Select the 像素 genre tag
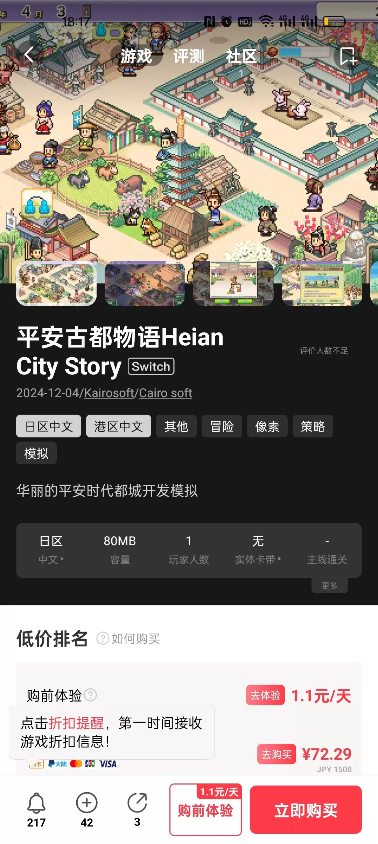Screen dimensions: 378x844 pyautogui.click(x=267, y=426)
